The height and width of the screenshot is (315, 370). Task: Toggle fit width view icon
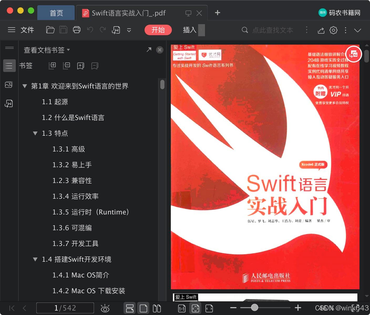pos(209,308)
